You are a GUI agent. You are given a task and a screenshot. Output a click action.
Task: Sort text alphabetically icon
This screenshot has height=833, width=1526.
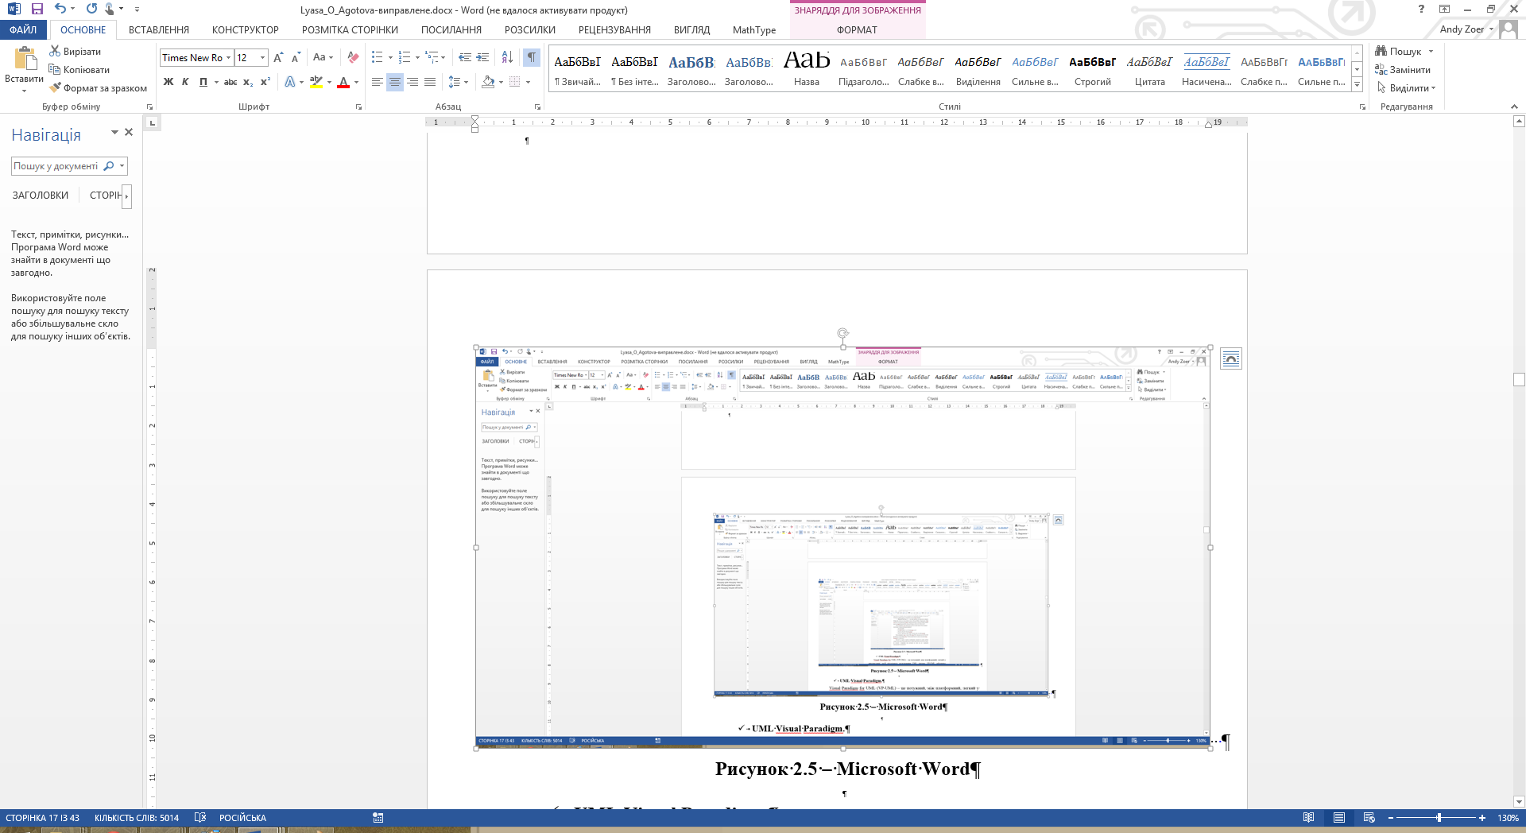507,57
